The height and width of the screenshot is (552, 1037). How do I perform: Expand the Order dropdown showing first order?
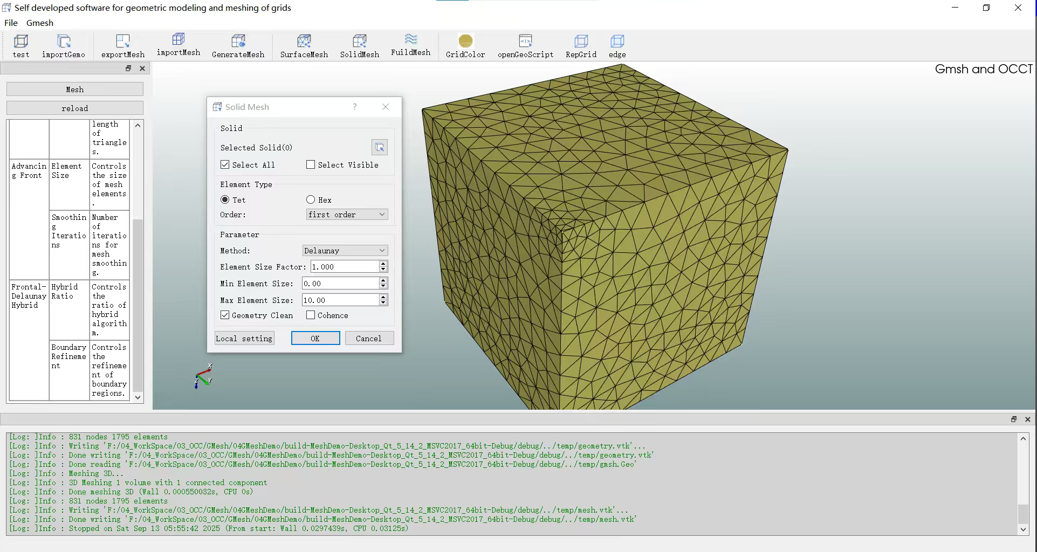tap(347, 215)
